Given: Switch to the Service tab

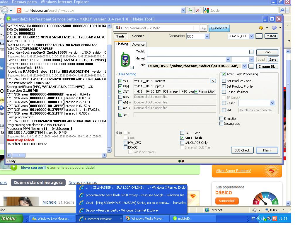Looking at the screenshot, I should [138, 36].
